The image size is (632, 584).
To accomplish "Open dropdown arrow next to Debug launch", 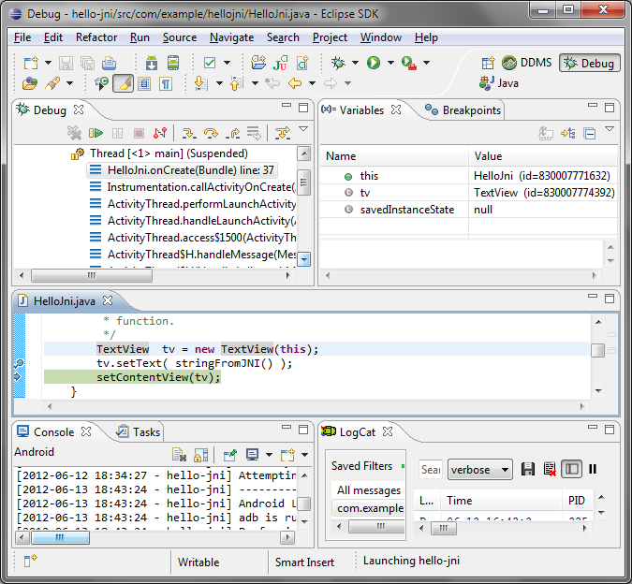I will click(x=355, y=63).
